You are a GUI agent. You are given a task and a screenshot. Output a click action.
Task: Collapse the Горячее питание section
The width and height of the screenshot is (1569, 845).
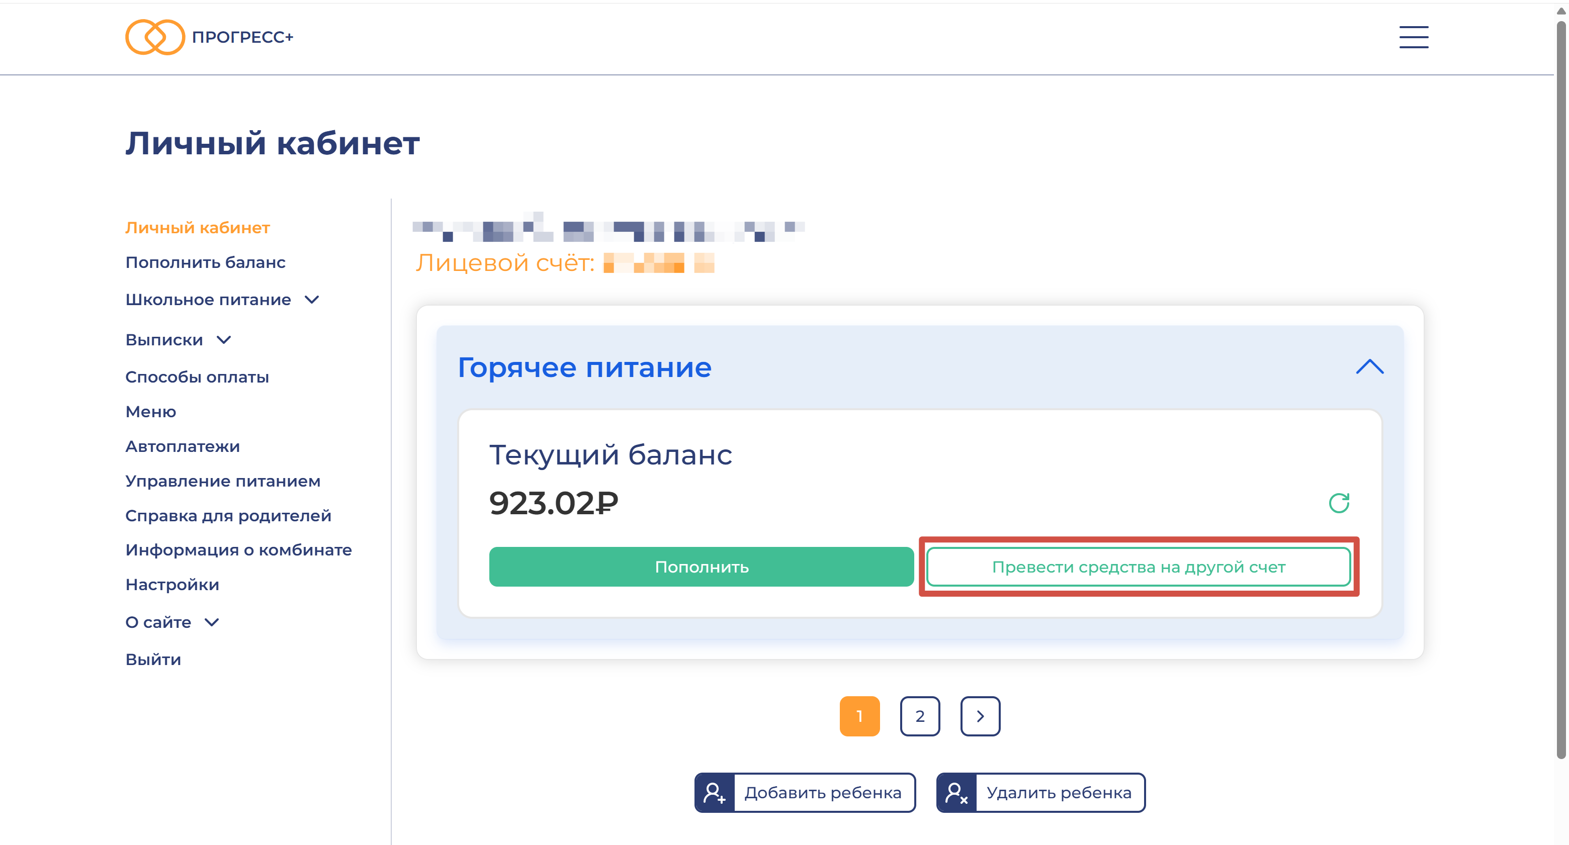pos(1369,367)
